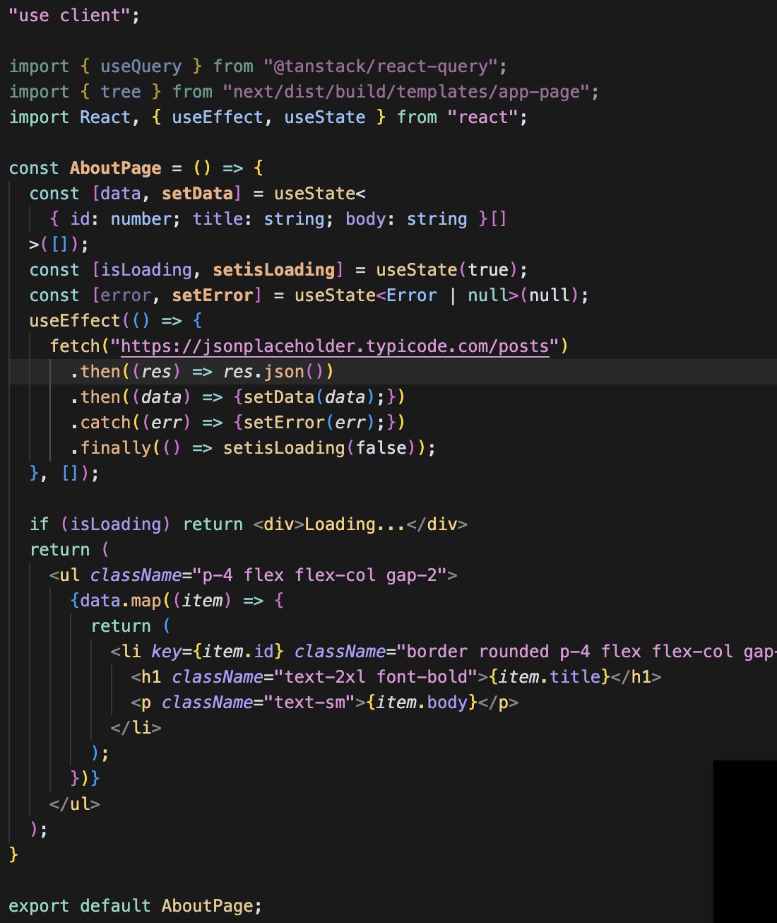Image resolution: width=777 pixels, height=923 pixels.
Task: Click the Error | null generic type
Action: 447,295
